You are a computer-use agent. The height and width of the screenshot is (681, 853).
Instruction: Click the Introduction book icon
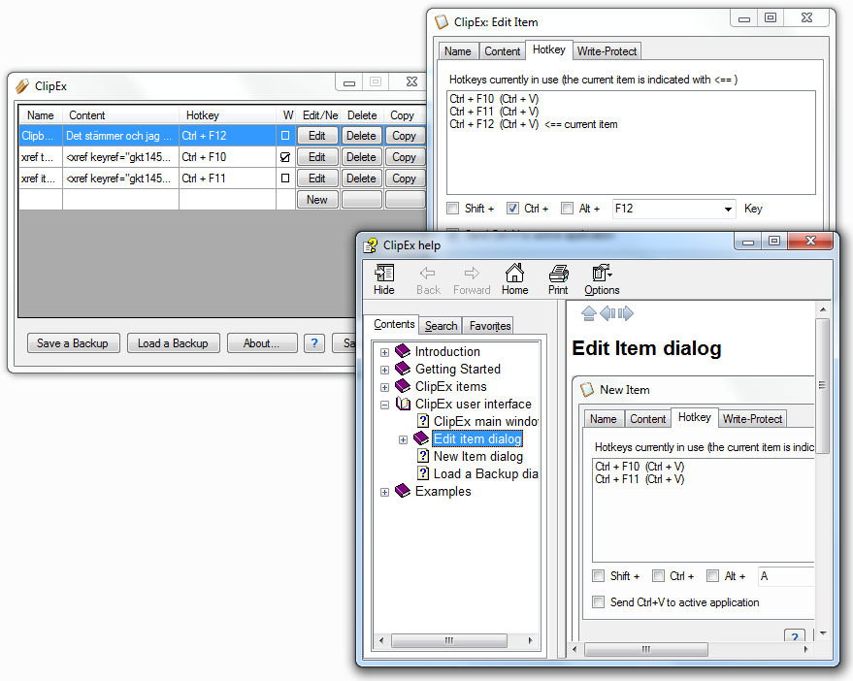point(403,351)
